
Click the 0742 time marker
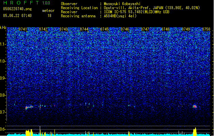tap(43, 29)
